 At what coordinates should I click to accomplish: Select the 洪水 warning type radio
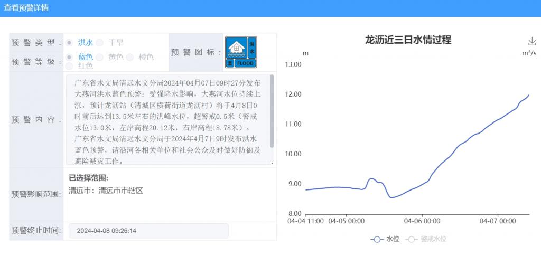coord(70,43)
